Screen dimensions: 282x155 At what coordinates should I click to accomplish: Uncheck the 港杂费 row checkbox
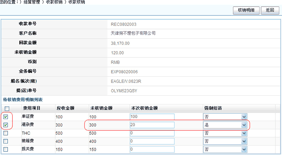coord(6,125)
